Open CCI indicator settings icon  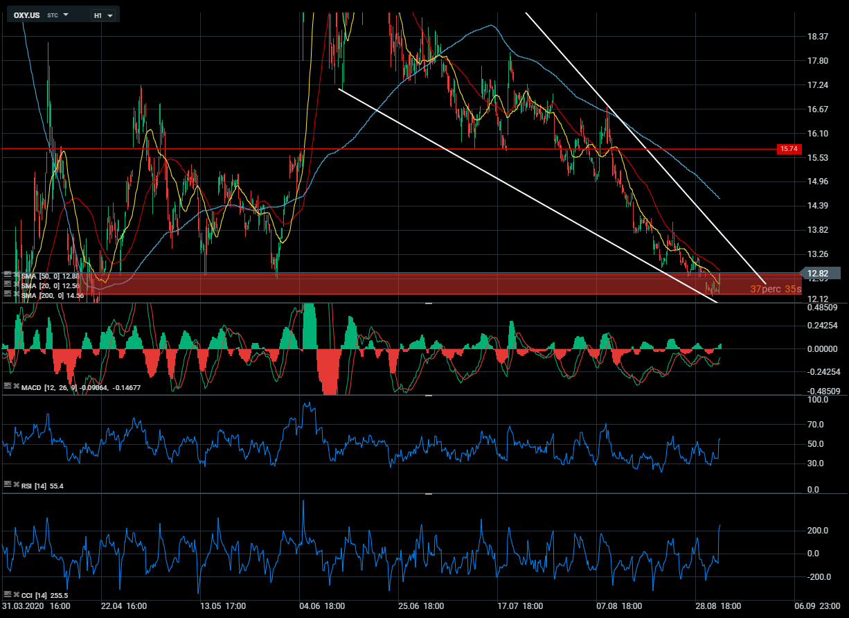pos(6,594)
